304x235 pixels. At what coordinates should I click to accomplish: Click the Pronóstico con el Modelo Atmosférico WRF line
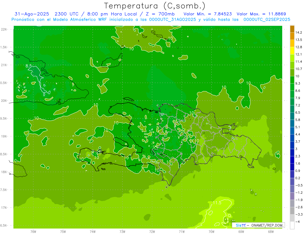click(x=151, y=20)
